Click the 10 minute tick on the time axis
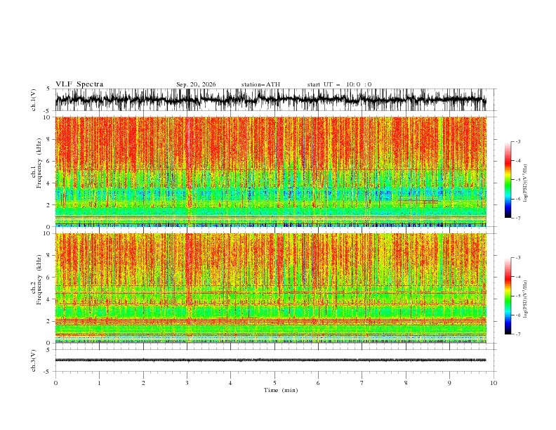 (x=494, y=383)
